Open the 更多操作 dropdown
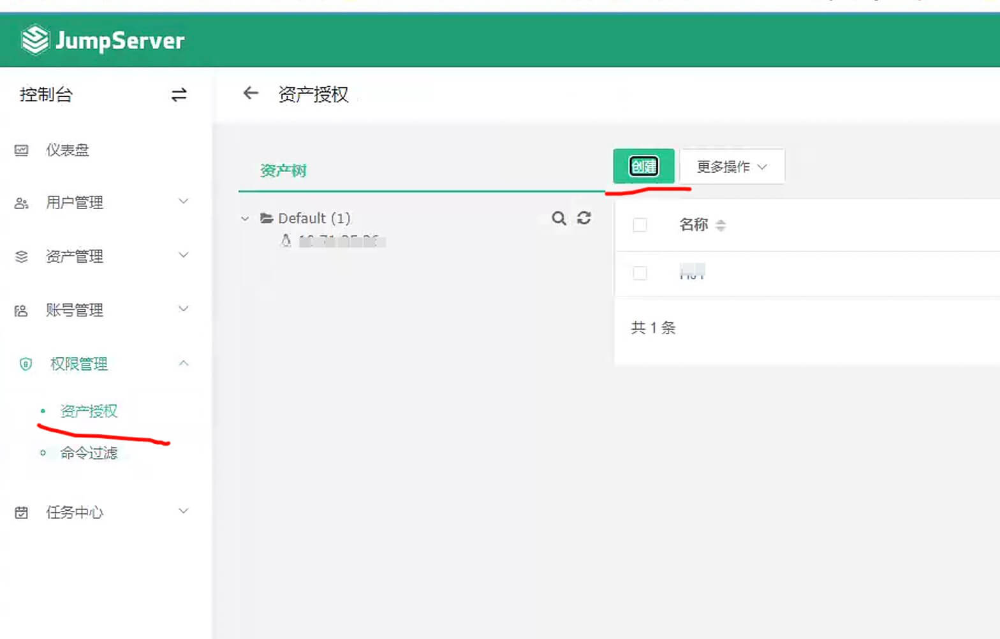1000x639 pixels. pyautogui.click(x=732, y=167)
